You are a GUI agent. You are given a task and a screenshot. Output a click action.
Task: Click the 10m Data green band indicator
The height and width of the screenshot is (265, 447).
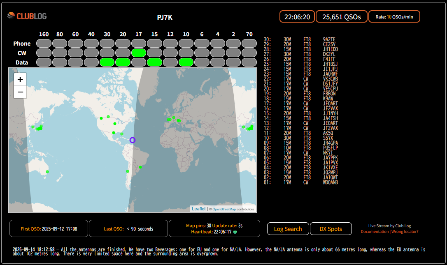click(x=186, y=62)
